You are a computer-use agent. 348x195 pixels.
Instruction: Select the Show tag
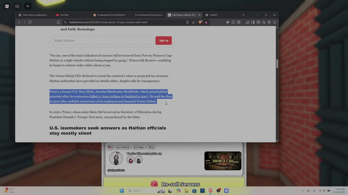pos(151,147)
